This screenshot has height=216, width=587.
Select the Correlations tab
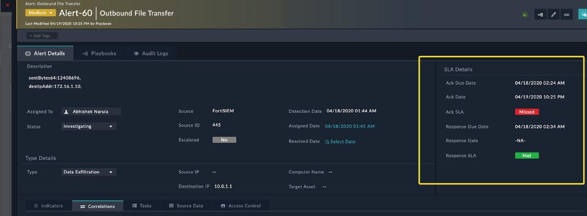click(x=97, y=206)
